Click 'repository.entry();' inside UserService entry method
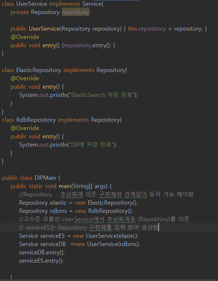Viewport: 218px width, 281px height. click(x=87, y=45)
